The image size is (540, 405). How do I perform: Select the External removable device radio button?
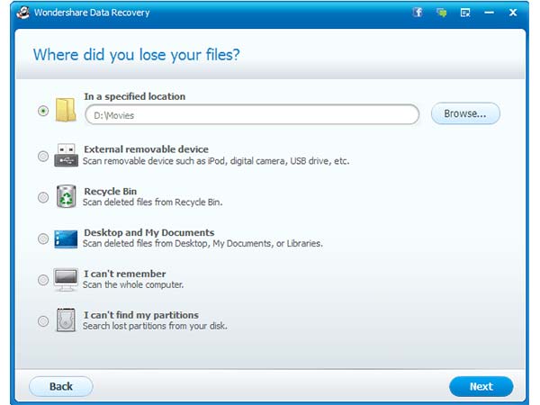43,156
